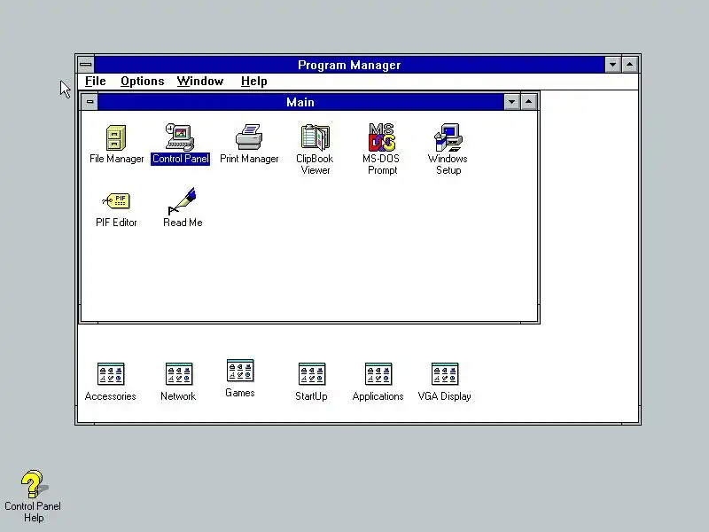Click the 'Network' label text
Screen dimensions: 709x532
click(x=178, y=396)
